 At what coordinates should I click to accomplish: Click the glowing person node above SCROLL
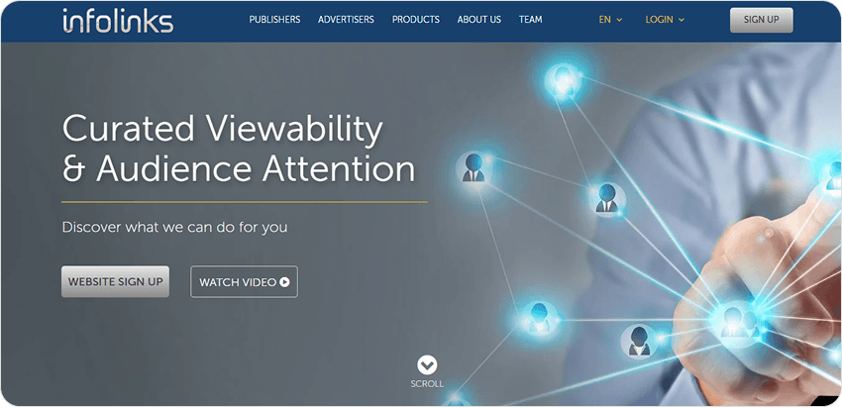coord(541,315)
